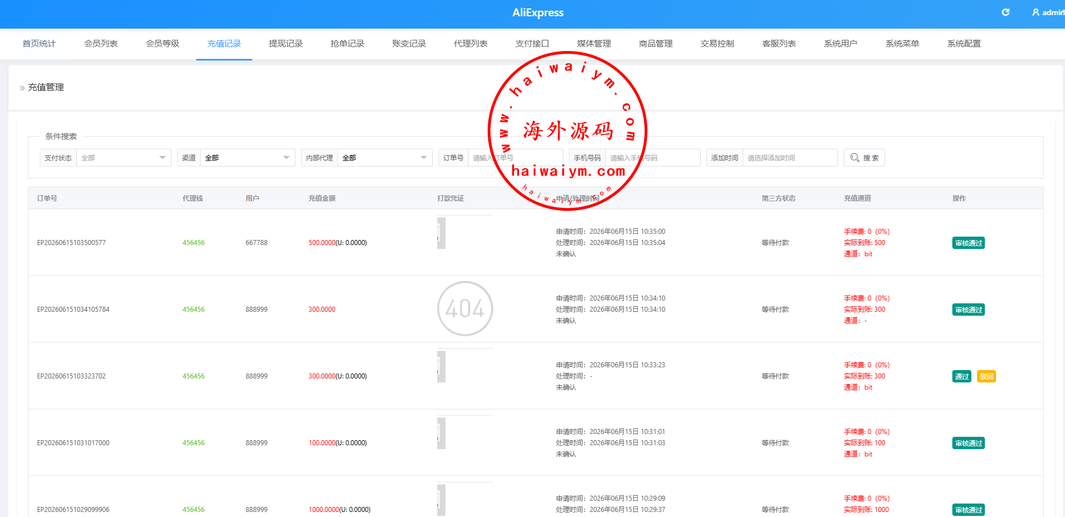Open the 支付接口 tab
1065x517 pixels.
[532, 44]
